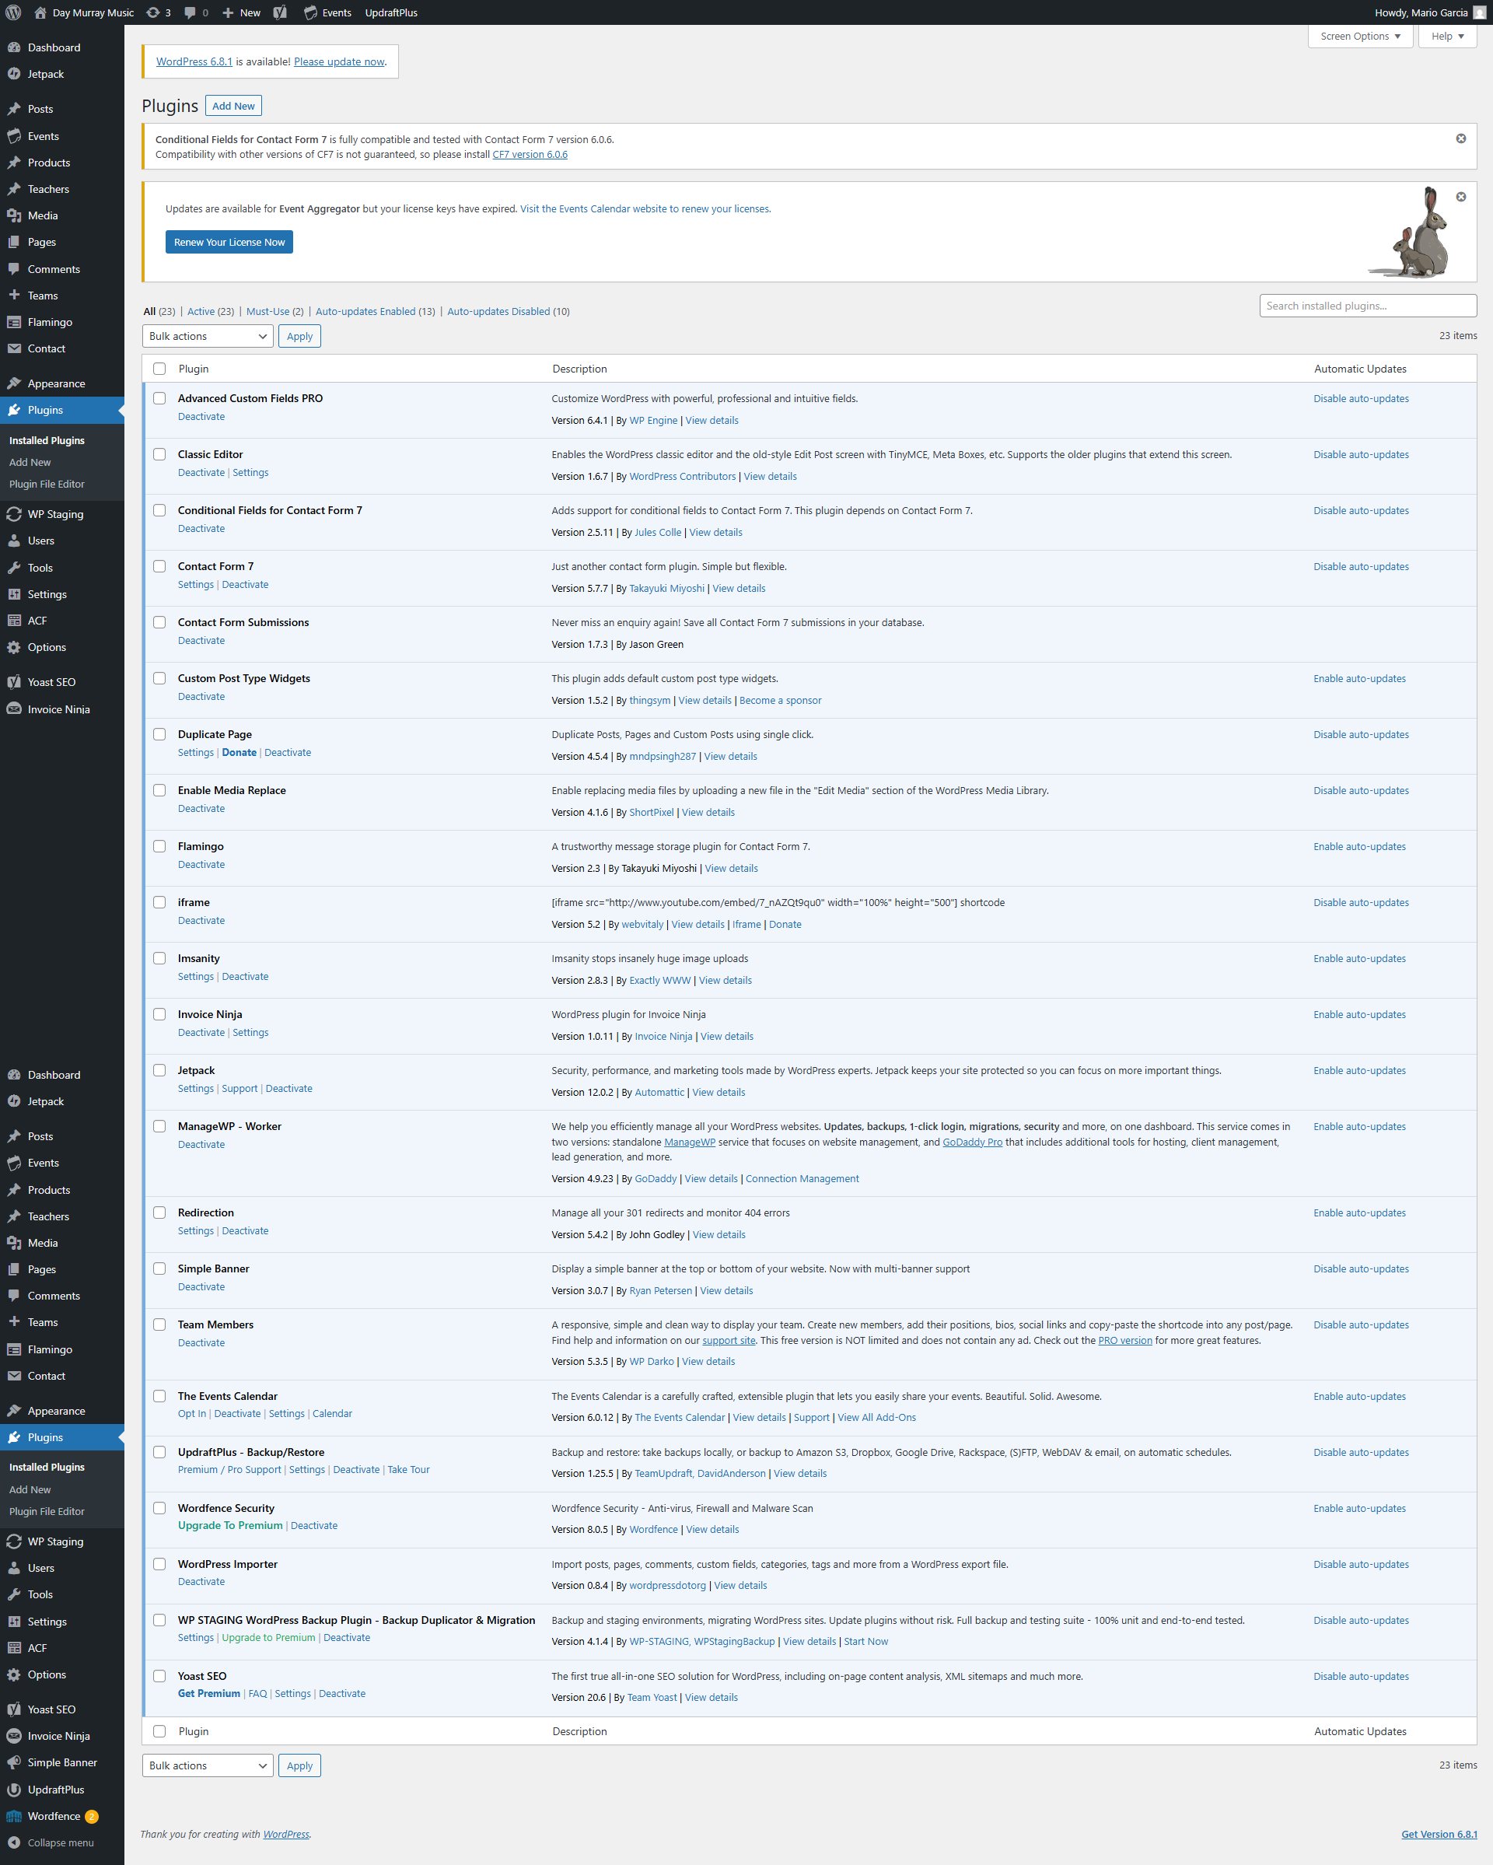
Task: Open Simple Banner icon in sidebar
Action: pyautogui.click(x=14, y=1762)
